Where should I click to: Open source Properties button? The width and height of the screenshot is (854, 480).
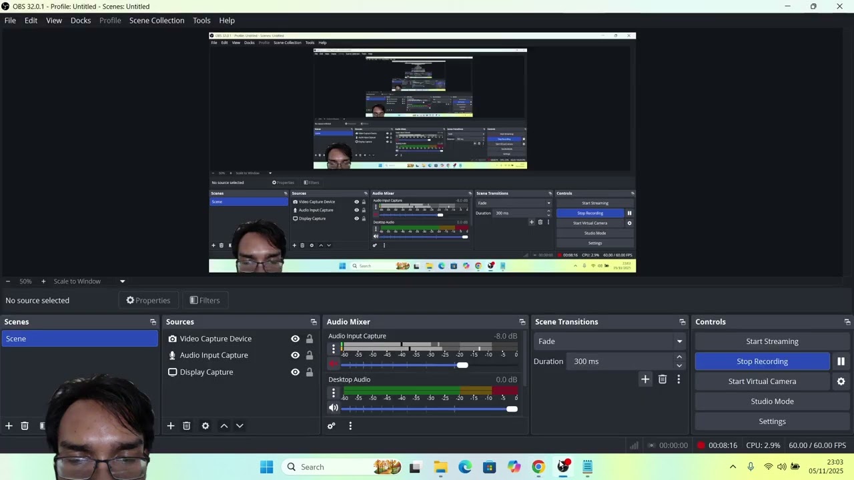point(148,301)
